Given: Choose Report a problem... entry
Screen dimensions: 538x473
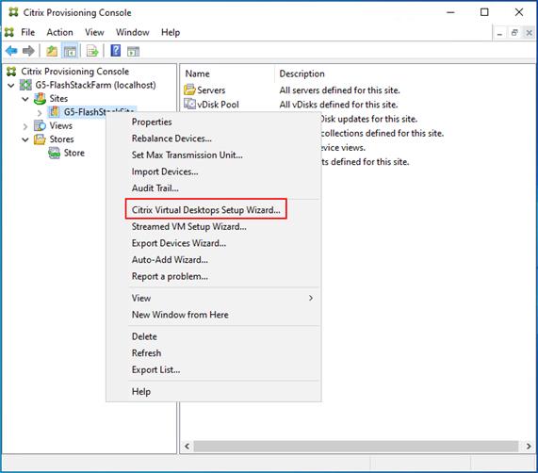Looking at the screenshot, I should pos(214,276).
